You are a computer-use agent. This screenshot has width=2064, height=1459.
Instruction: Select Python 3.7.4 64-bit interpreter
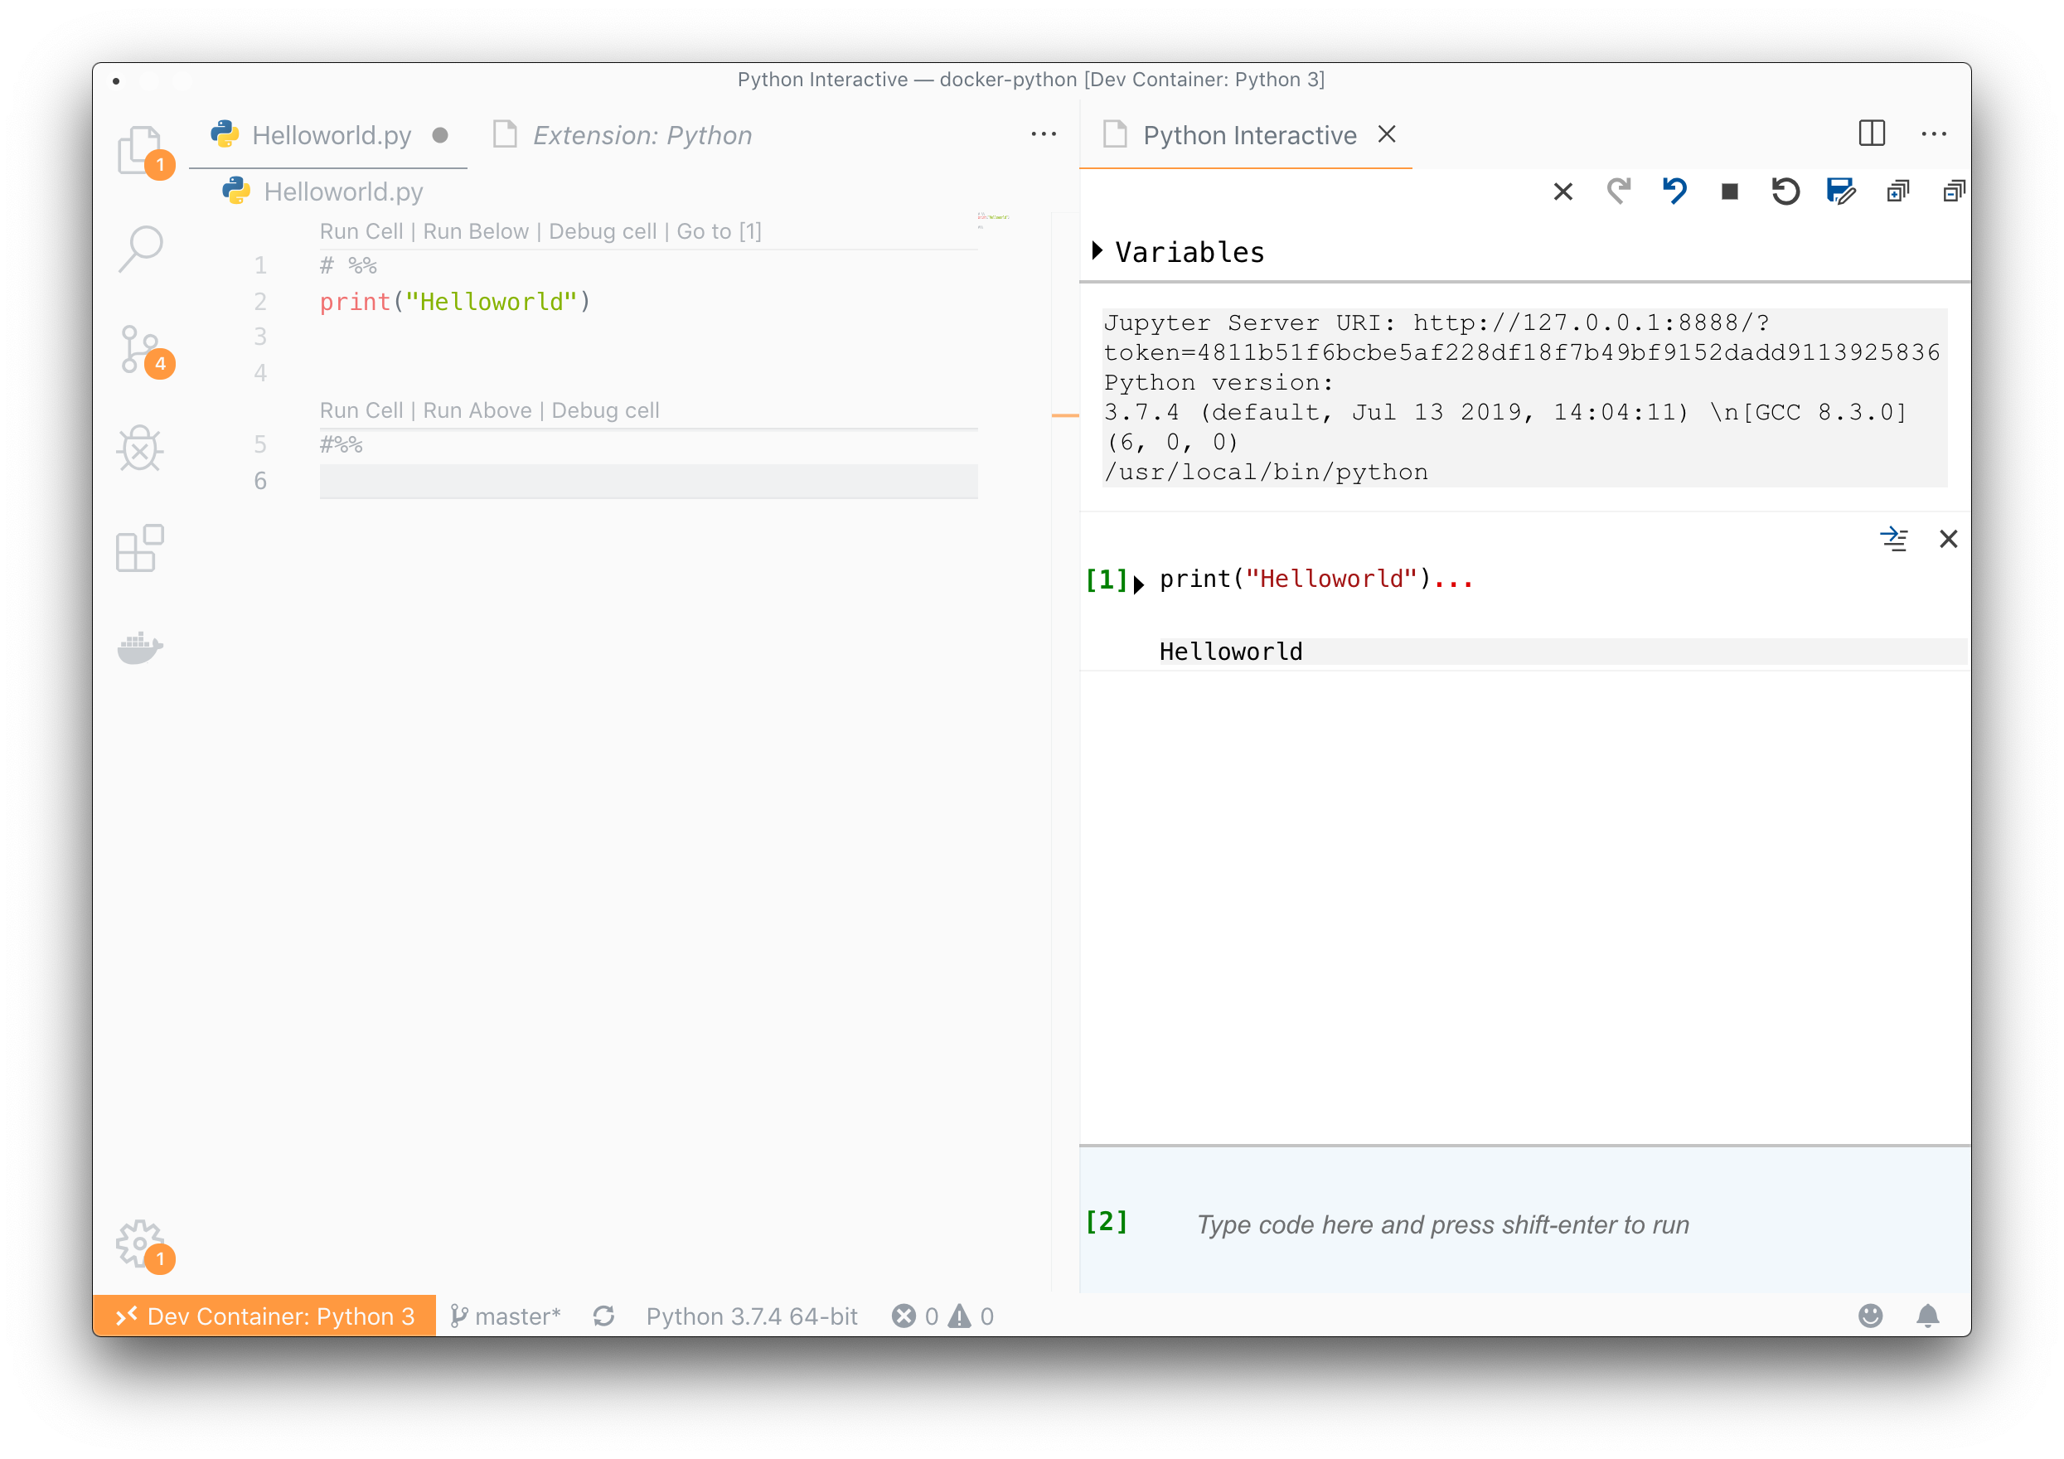752,1315
